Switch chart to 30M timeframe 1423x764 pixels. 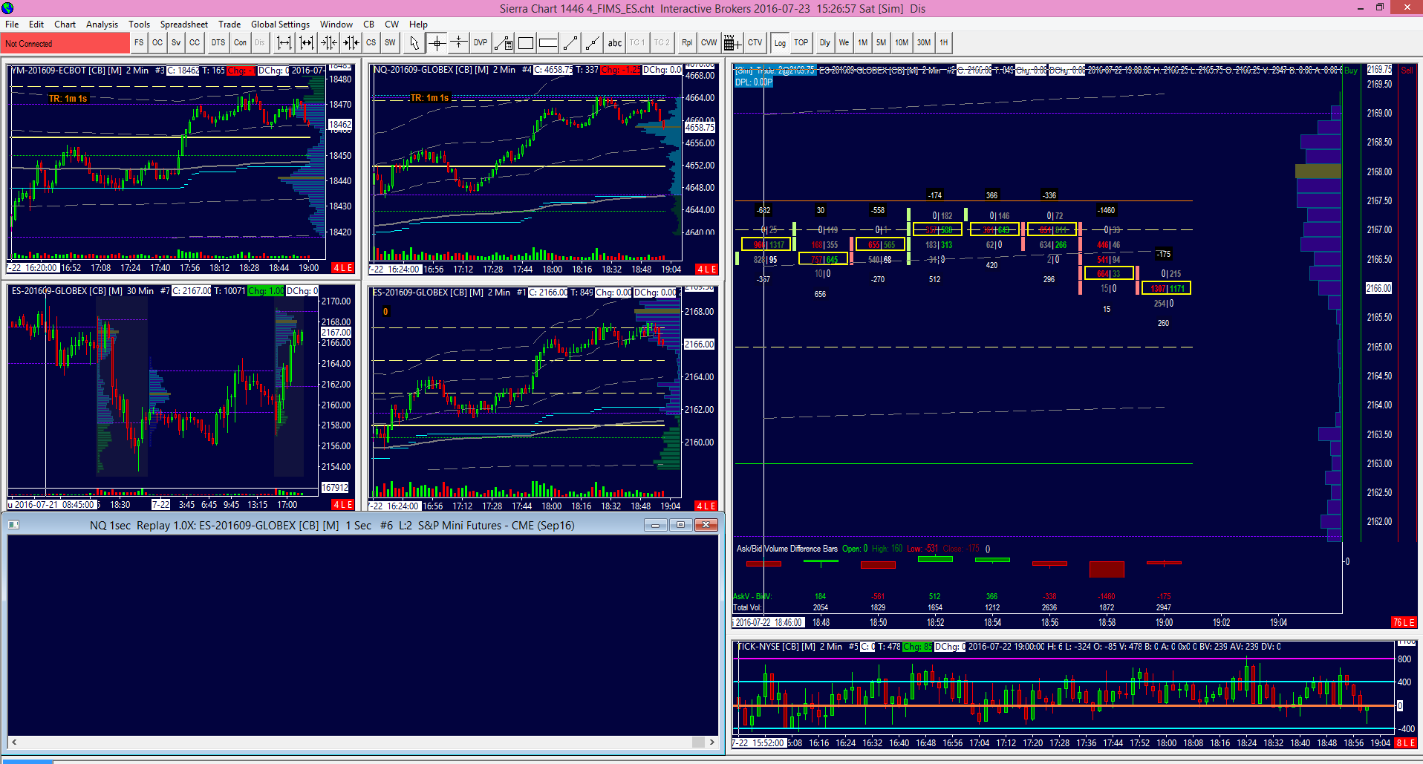pos(924,43)
